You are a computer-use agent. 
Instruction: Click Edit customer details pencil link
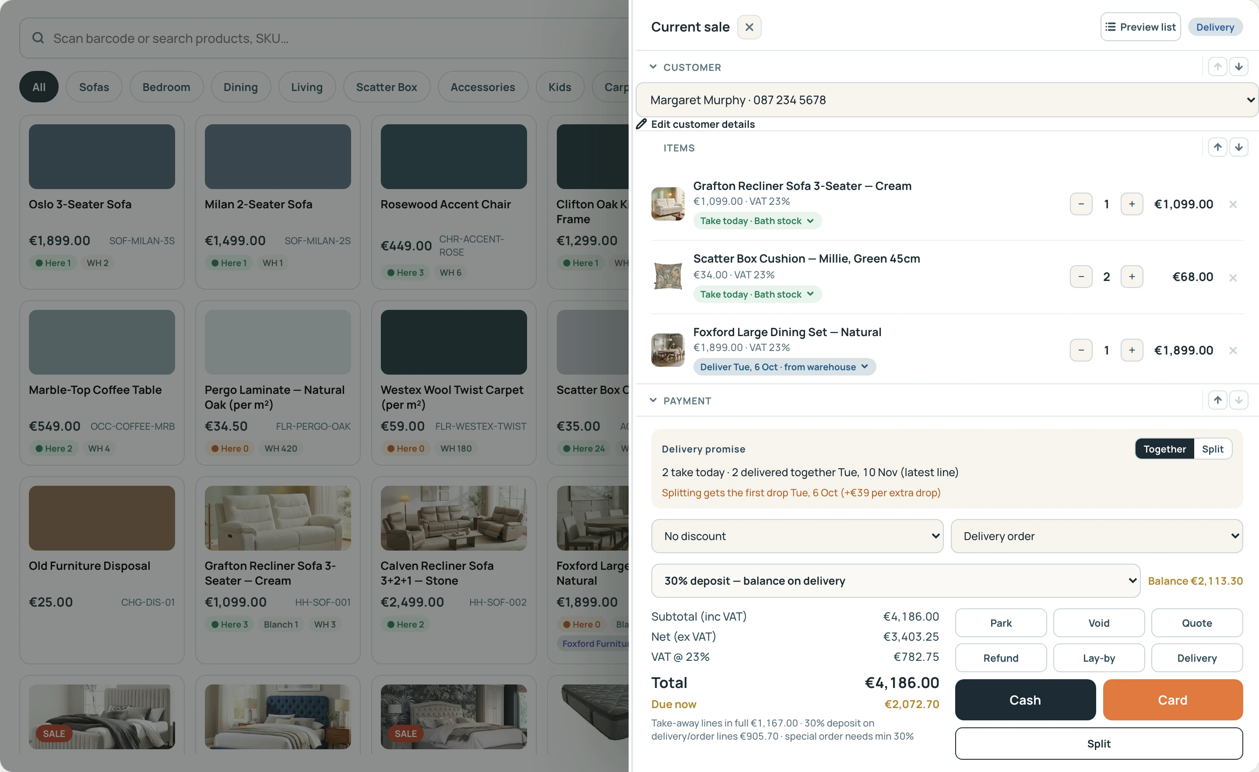tap(696, 124)
